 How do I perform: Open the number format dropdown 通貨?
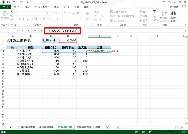point(107,12)
